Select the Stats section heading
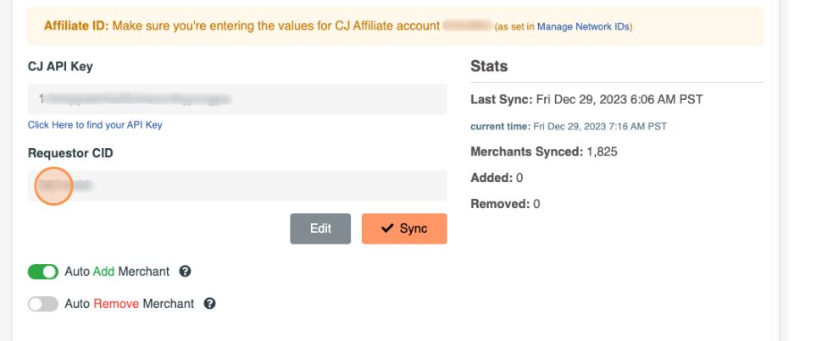The height and width of the screenshot is (341, 822). [489, 66]
